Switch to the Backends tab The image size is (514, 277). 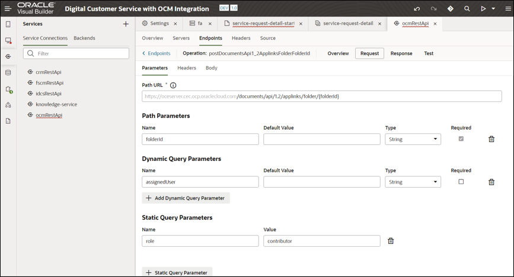click(84, 38)
